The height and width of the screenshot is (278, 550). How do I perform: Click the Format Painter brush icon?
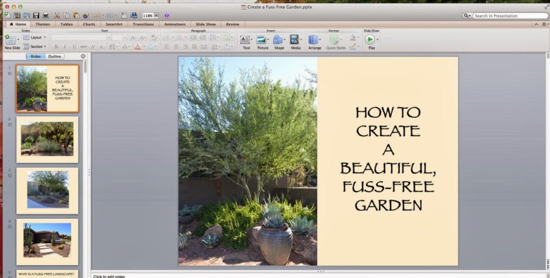[86, 15]
